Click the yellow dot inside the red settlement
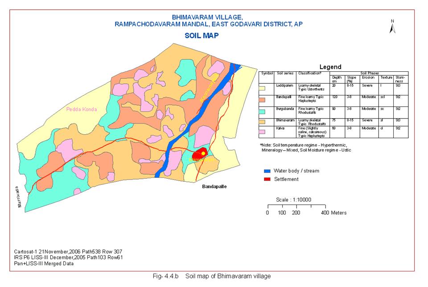Image resolution: width=428 pixels, height=287 pixels. tap(203, 154)
